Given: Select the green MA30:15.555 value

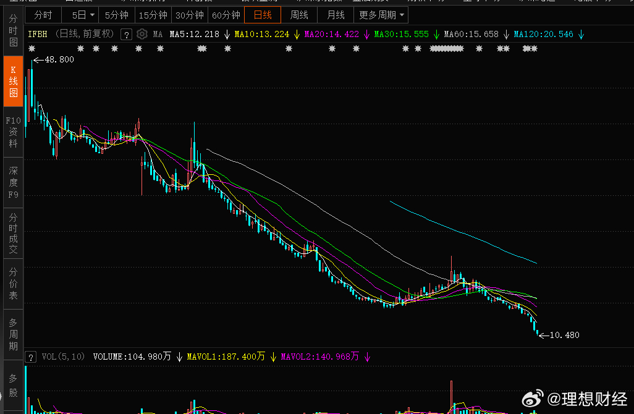Looking at the screenshot, I should click(x=402, y=35).
